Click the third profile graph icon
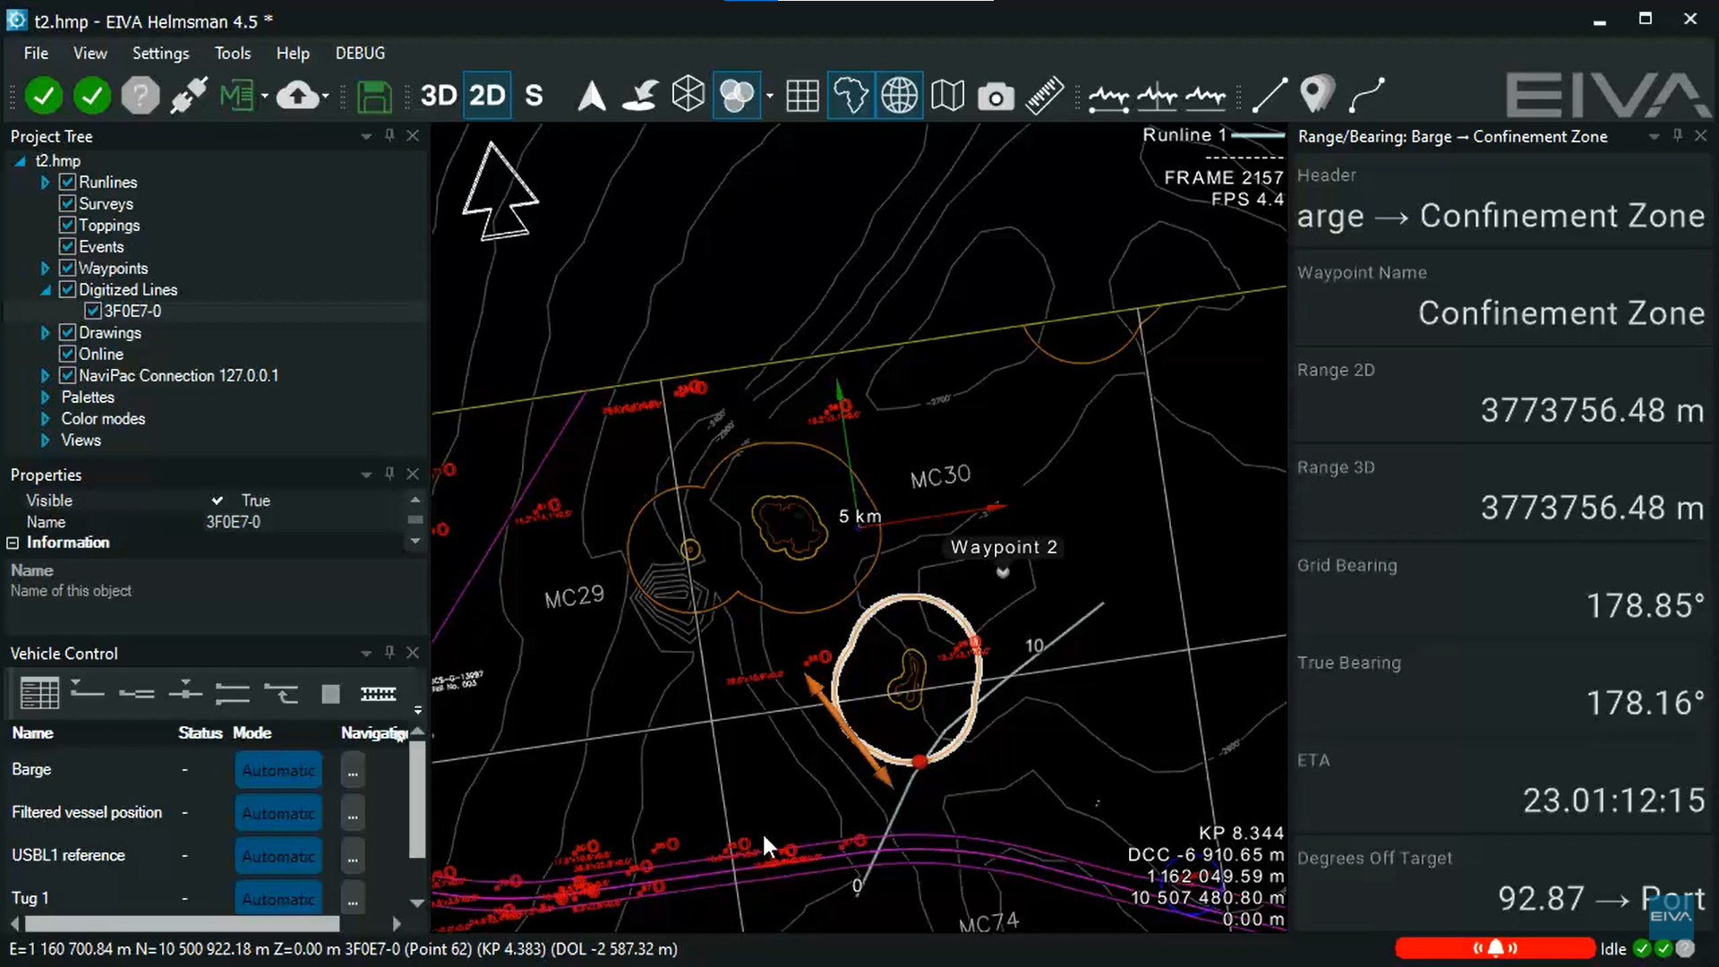This screenshot has height=967, width=1719. pyautogui.click(x=1205, y=95)
